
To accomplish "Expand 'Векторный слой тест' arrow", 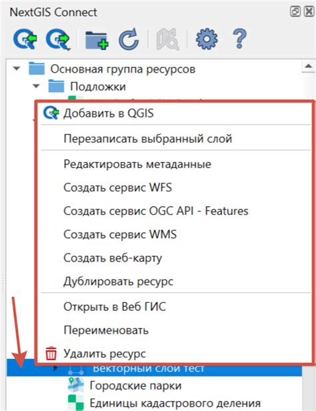I will pyautogui.click(x=55, y=368).
